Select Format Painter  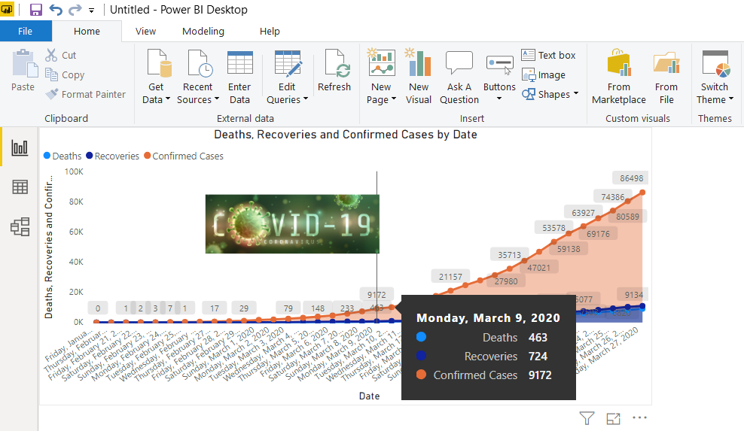tap(85, 94)
